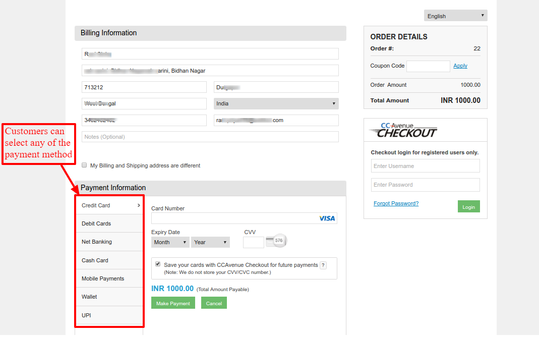
Task: Click the order number 22
Action: point(477,48)
